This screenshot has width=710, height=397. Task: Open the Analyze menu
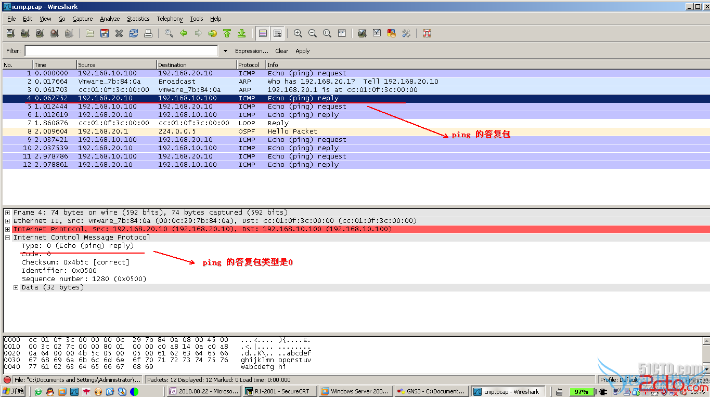coord(110,19)
